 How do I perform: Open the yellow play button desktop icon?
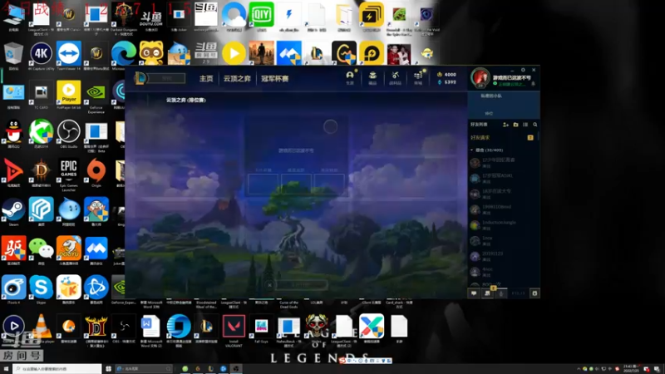[234, 52]
